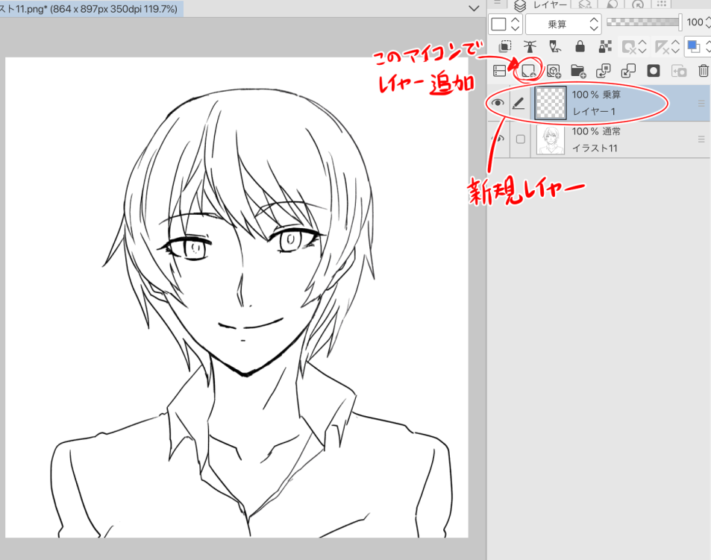
Task: Click the merge with layer below icon
Action: pyautogui.click(x=628, y=71)
